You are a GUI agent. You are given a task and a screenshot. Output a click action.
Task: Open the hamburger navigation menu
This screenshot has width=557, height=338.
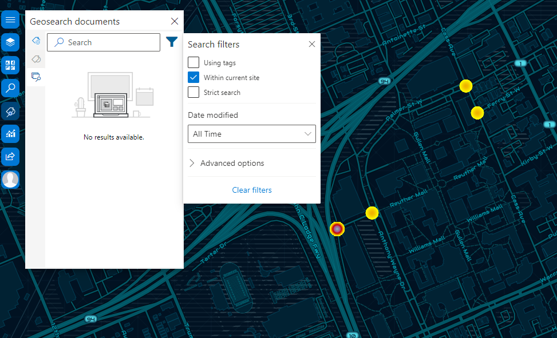pos(10,19)
